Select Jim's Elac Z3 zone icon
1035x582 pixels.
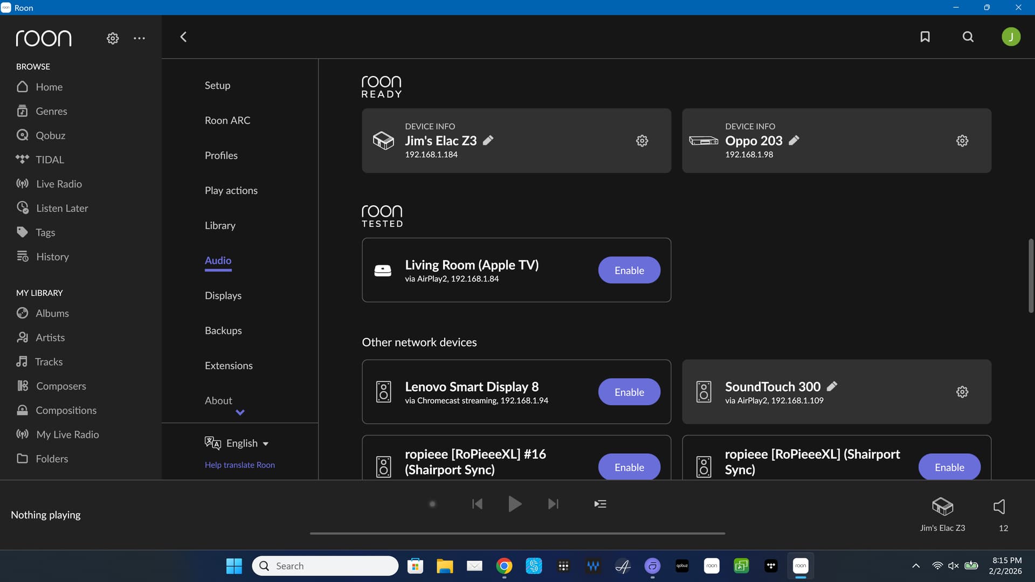(942, 507)
